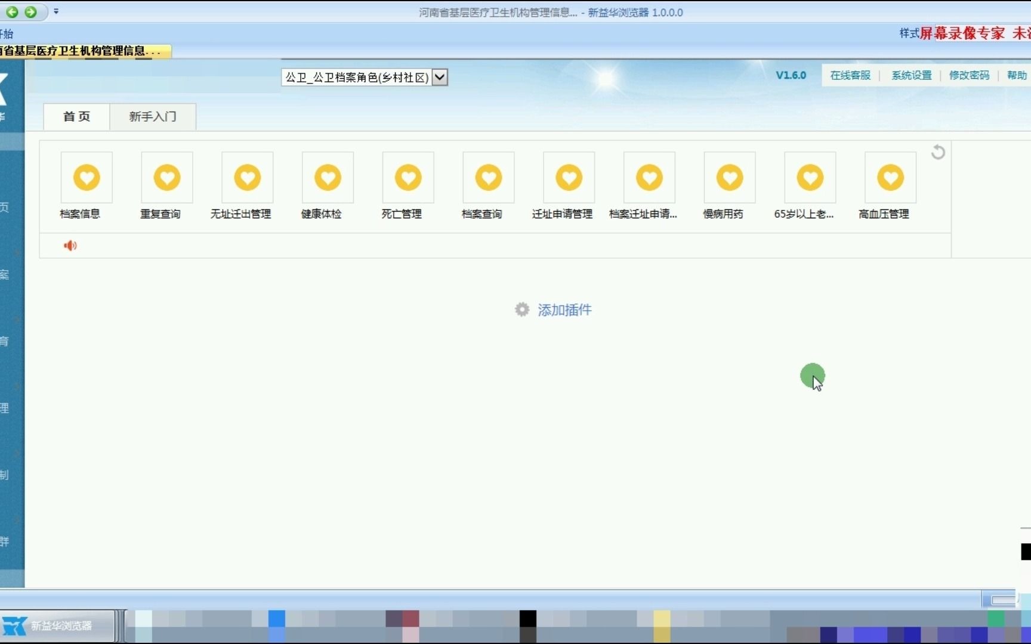The height and width of the screenshot is (644, 1031).
Task: Open the 在线客服 link
Action: click(x=850, y=75)
